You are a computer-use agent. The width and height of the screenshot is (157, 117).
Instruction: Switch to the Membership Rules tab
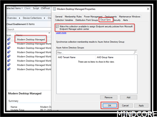click(x=73, y=17)
